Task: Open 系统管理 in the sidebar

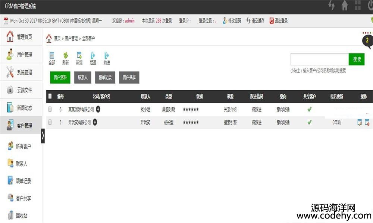Action: [x=21, y=72]
